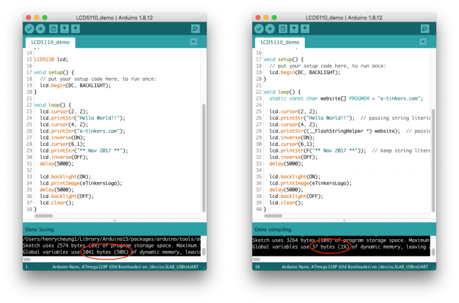Click '37 bytes (1%)' in right console
The image size is (459, 303).
[x=330, y=247]
